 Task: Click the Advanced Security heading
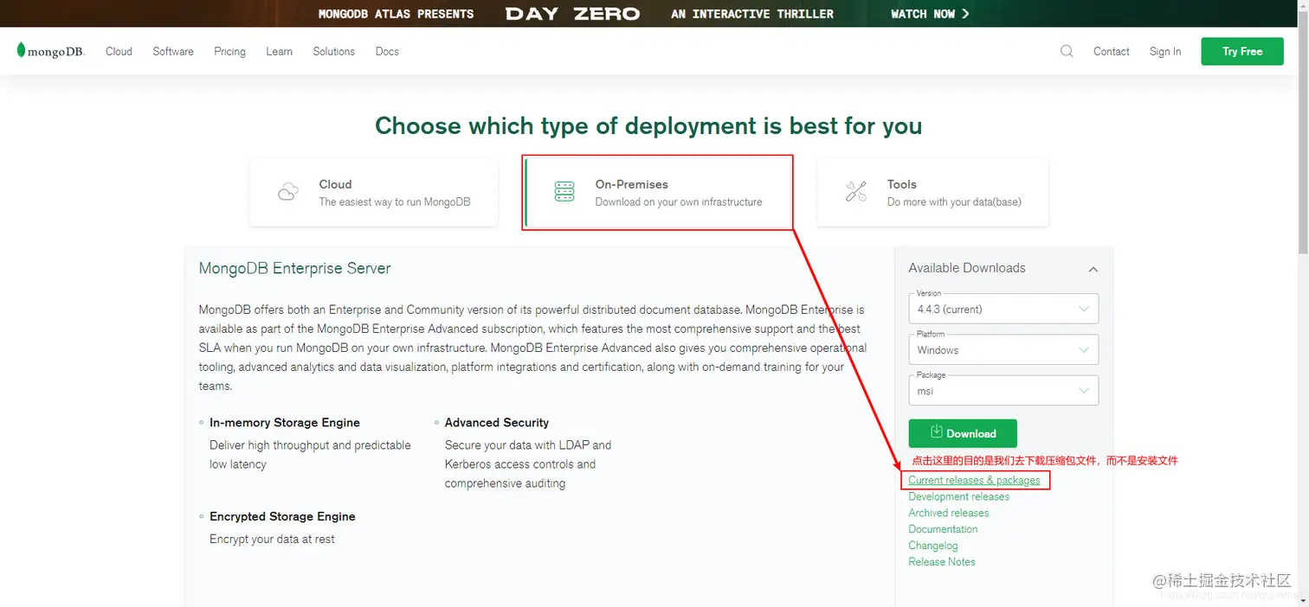[497, 423]
